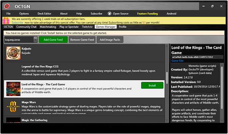The width and height of the screenshot is (228, 134).
Task: Open the Deck Editor menu
Action: (x=44, y=14)
